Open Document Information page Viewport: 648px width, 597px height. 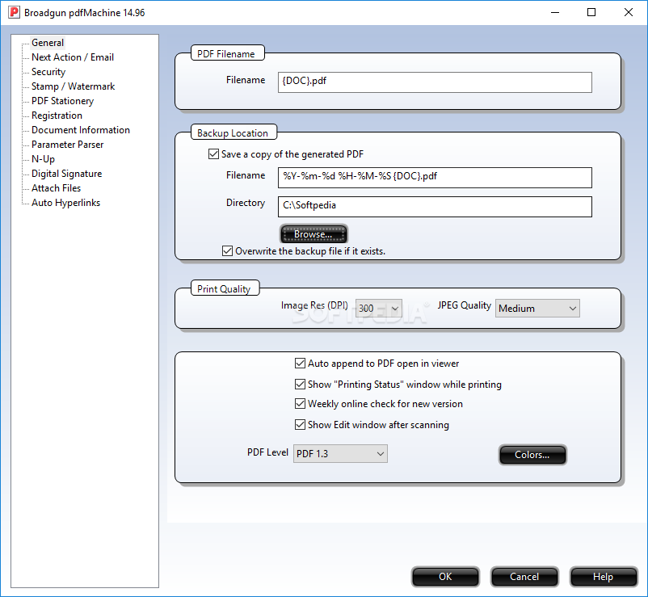tap(81, 130)
